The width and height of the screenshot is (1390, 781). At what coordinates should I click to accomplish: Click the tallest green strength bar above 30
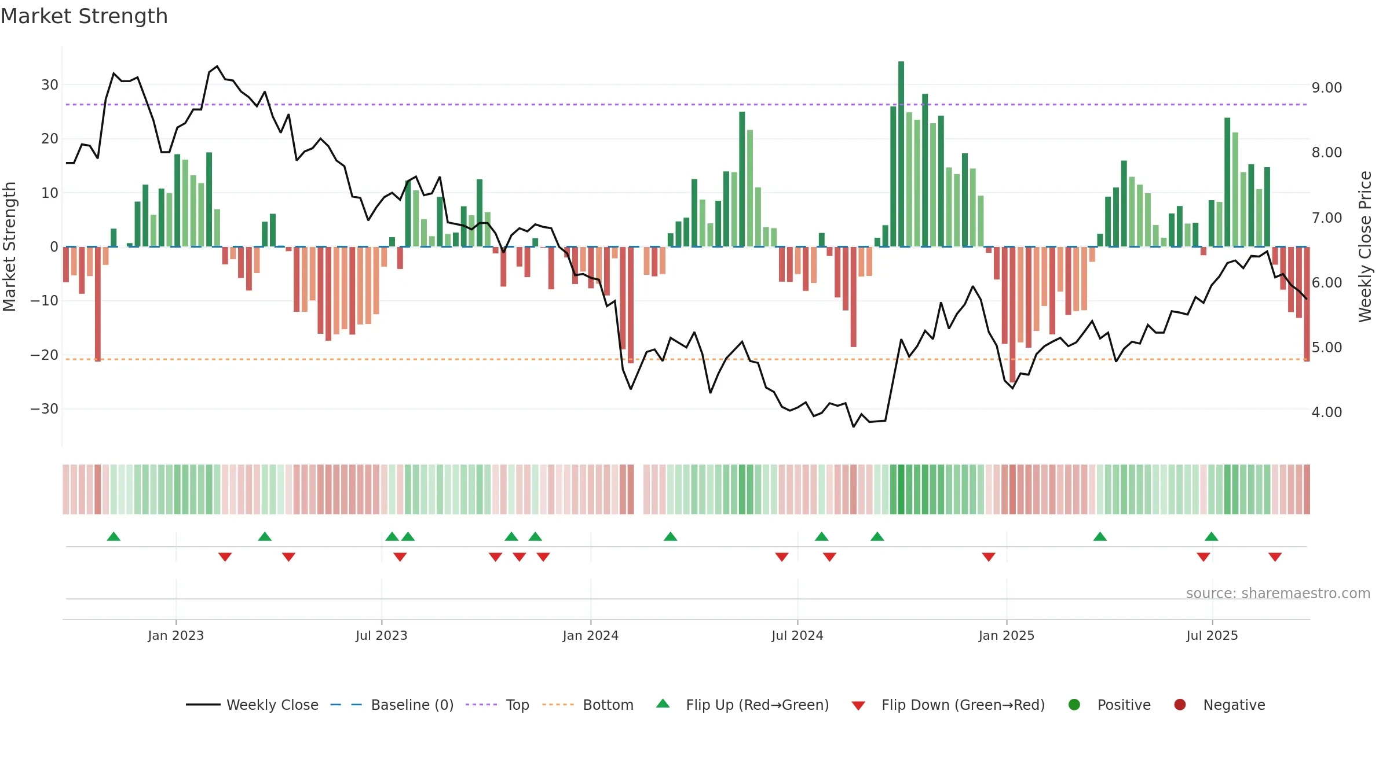[901, 154]
